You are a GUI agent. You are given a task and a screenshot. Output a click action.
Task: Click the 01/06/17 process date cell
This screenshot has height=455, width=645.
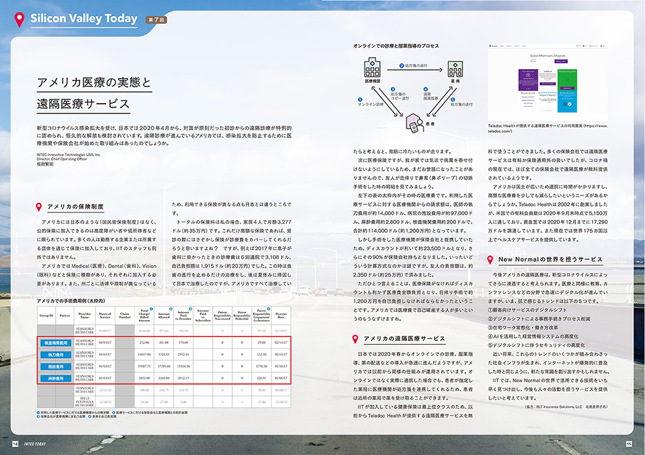point(281,378)
